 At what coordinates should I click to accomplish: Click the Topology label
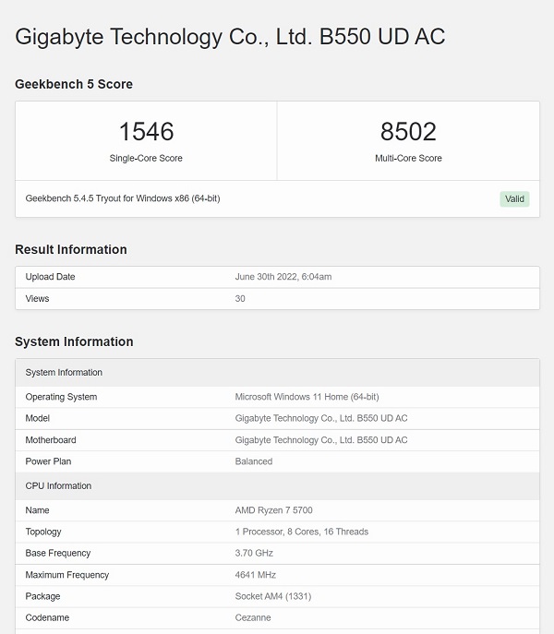[43, 532]
